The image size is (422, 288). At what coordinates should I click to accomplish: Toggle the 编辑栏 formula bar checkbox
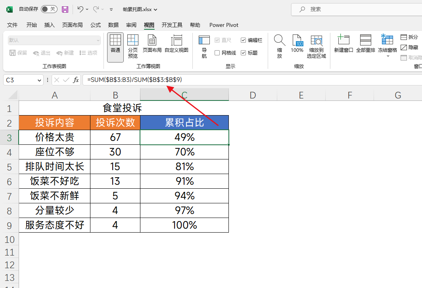click(243, 40)
